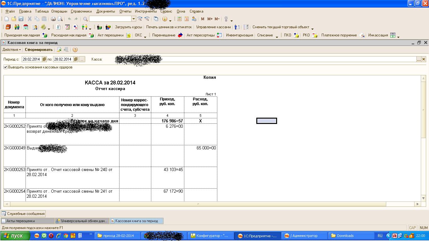Click the Платежное поручение icon

click(362, 35)
